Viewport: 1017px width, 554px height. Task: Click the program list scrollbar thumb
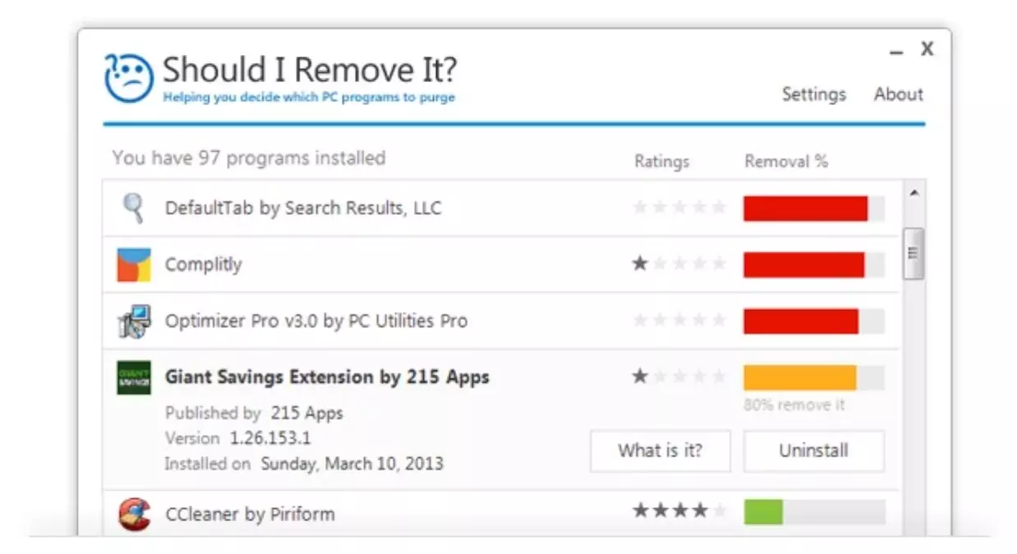913,253
